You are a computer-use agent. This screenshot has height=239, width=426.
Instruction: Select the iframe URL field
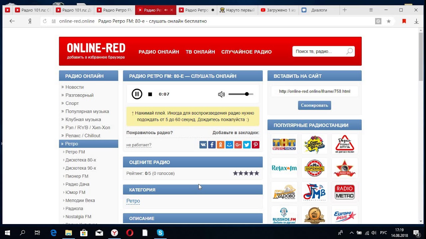point(315,92)
